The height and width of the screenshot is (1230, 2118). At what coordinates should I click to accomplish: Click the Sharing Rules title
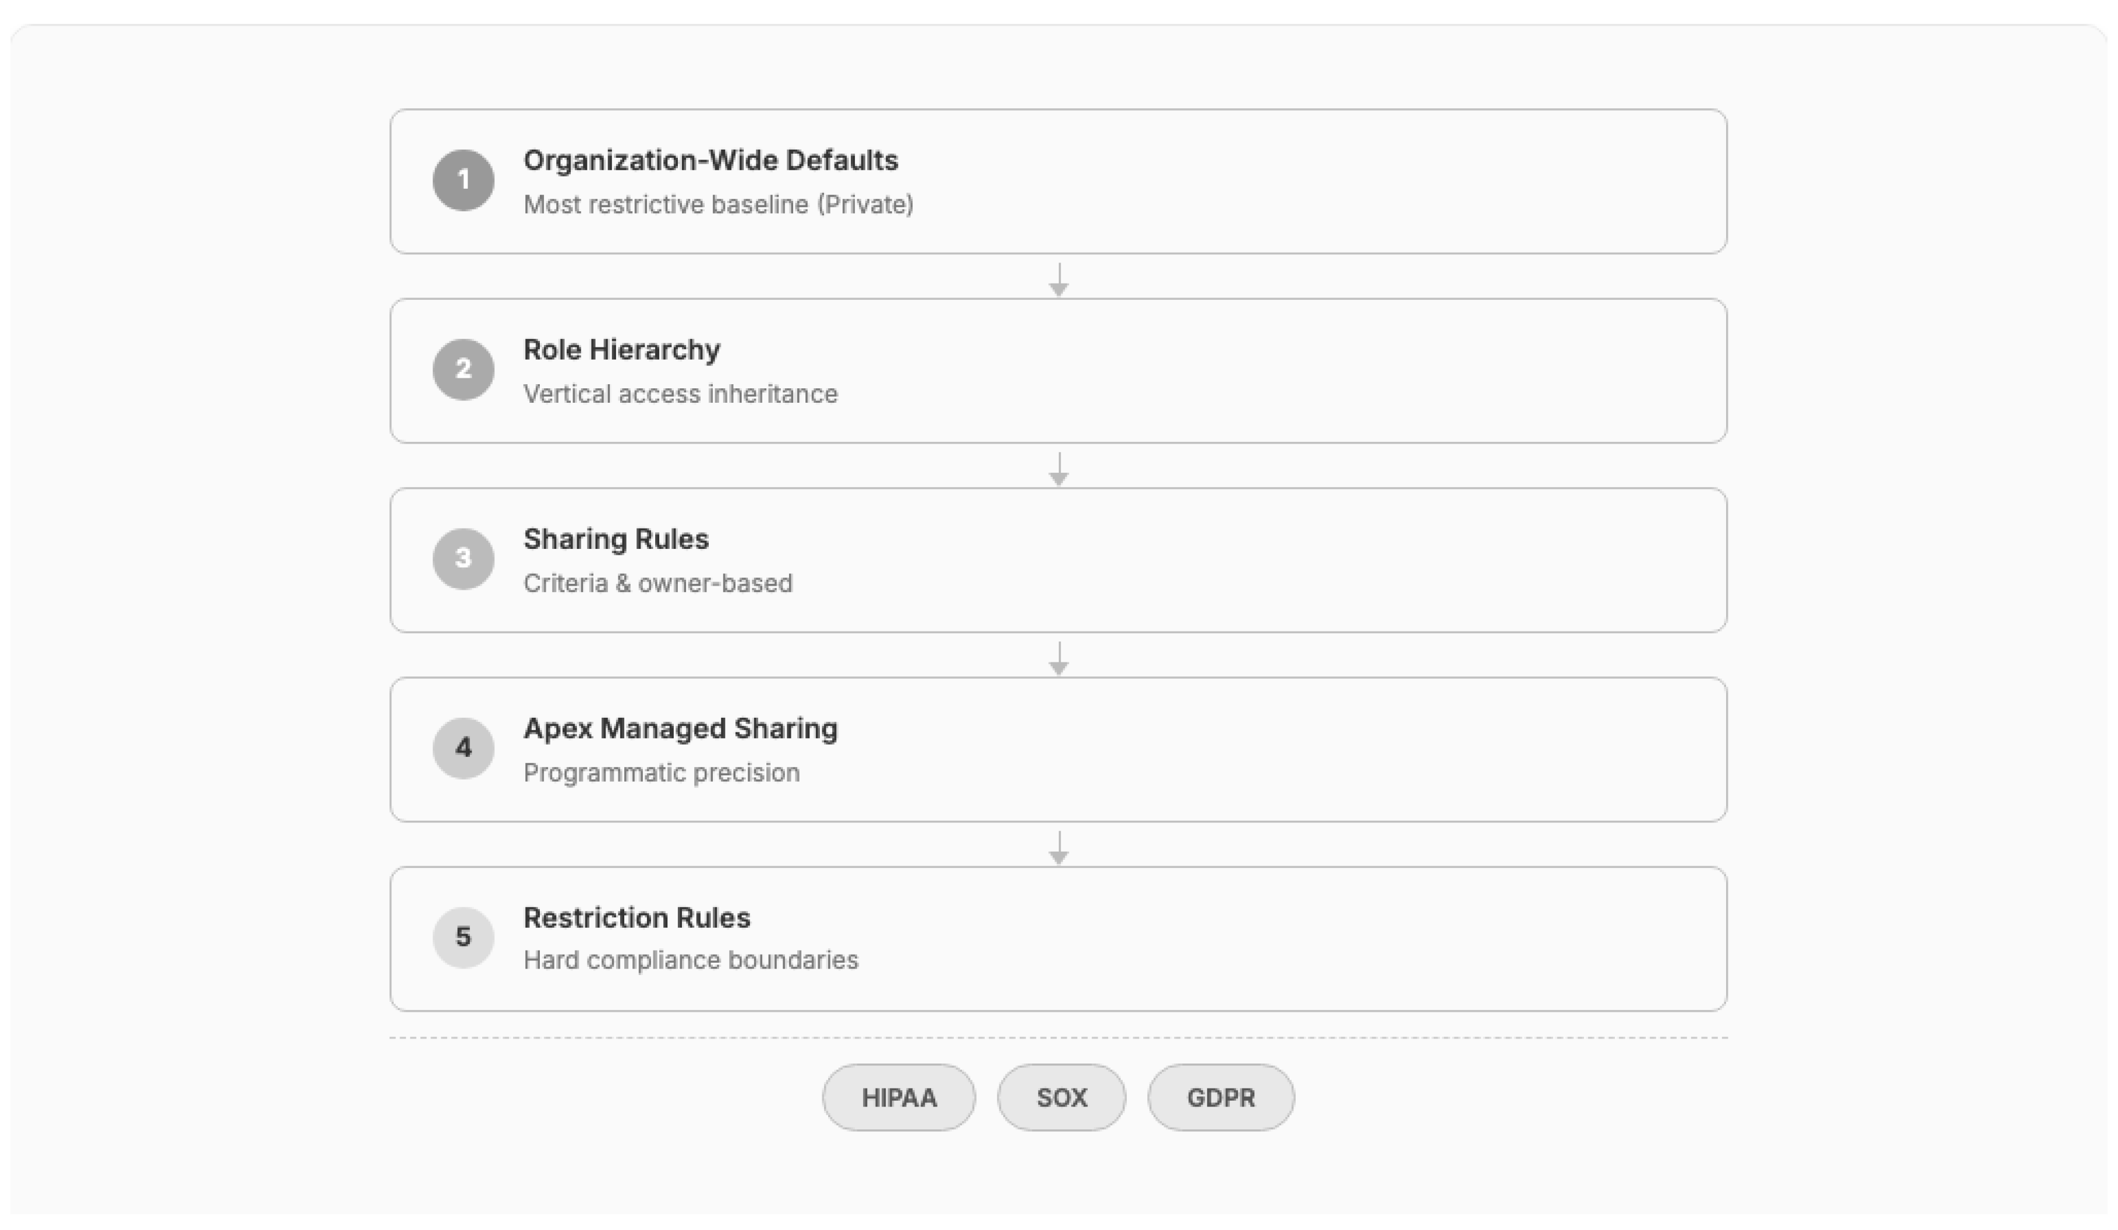tap(616, 538)
